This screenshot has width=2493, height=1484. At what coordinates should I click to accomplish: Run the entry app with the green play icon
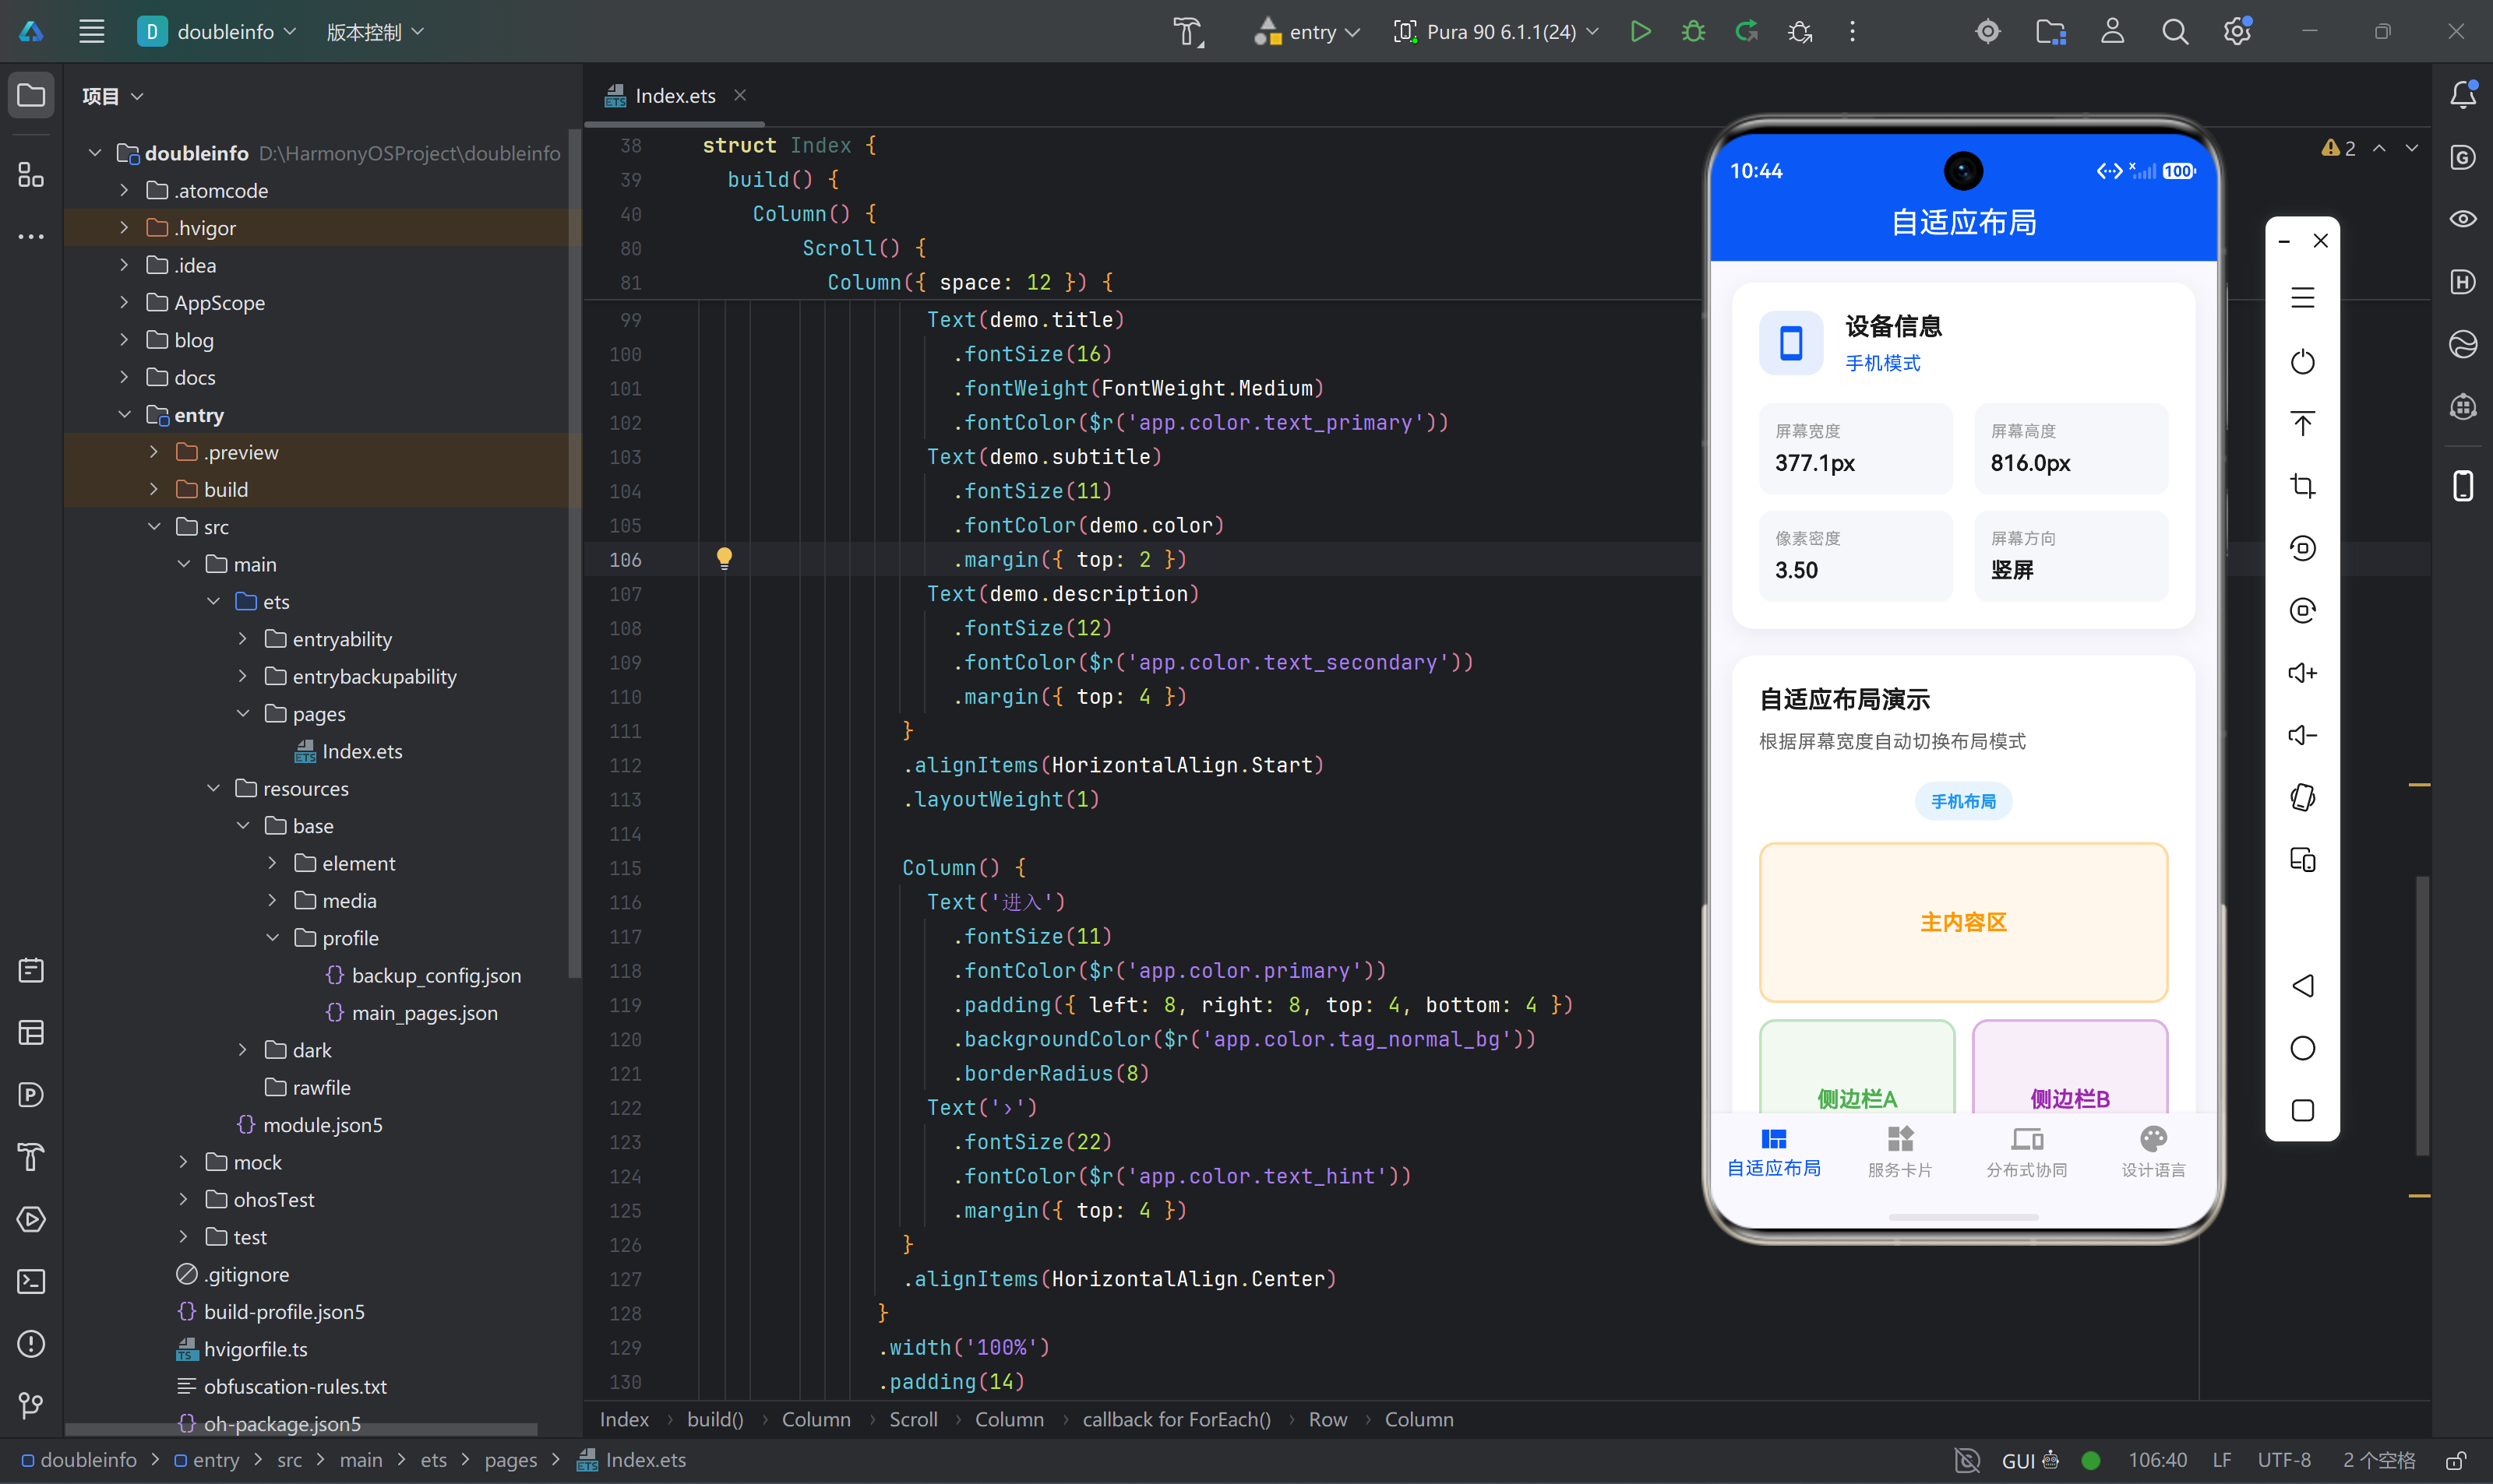coord(1640,32)
